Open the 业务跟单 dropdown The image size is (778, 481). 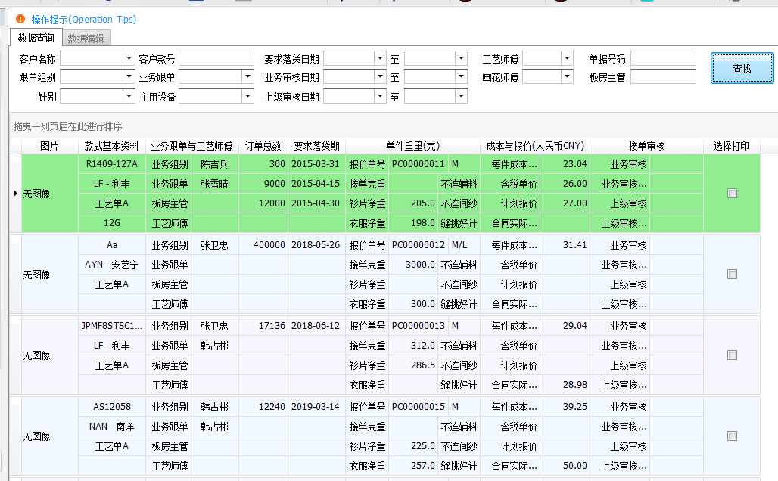tap(247, 77)
